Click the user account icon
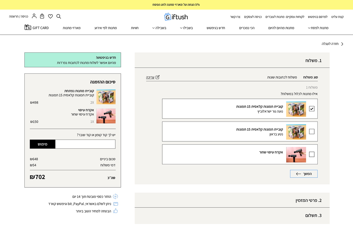The height and width of the screenshot is (232, 353). pos(34,16)
